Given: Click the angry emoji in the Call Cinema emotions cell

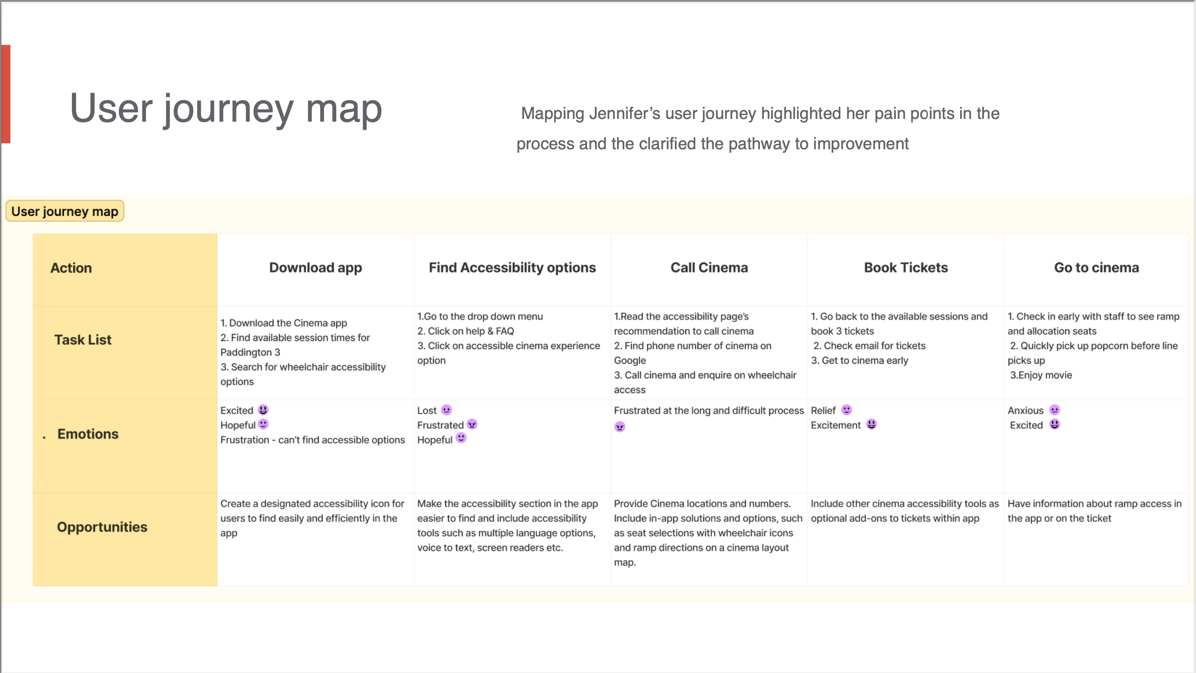Looking at the screenshot, I should 620,427.
